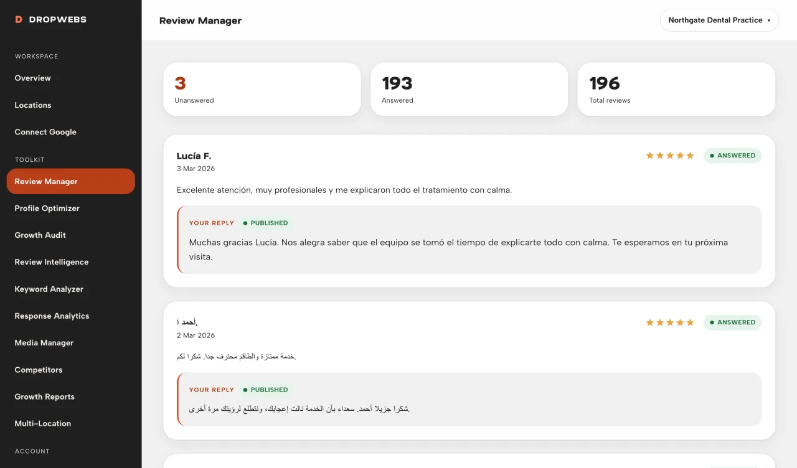Click the TOOLKIT section label
797x468 pixels.
pyautogui.click(x=30, y=160)
